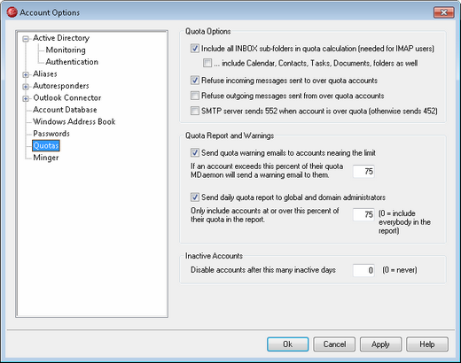Click the Apply button
461x363 pixels.
pyautogui.click(x=380, y=344)
